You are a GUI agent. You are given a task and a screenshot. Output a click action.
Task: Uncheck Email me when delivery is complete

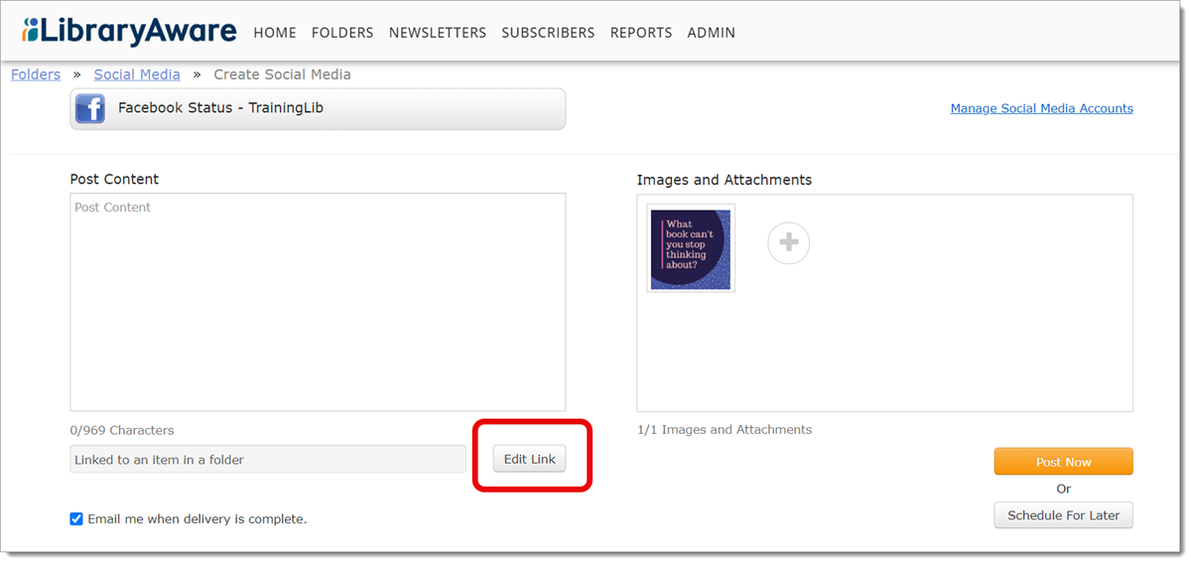(76, 518)
